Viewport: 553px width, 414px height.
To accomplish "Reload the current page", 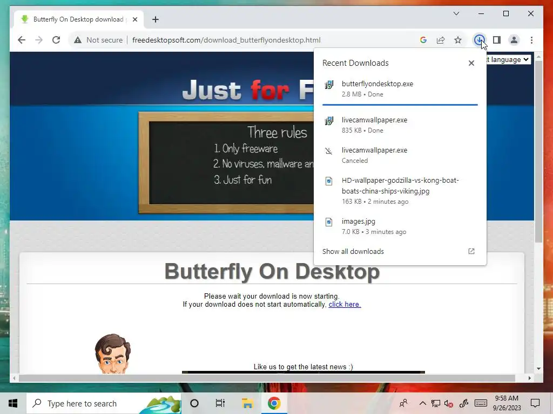I will pos(56,40).
